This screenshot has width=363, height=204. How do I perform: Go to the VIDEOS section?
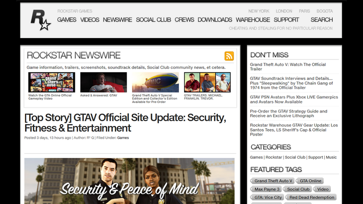[x=89, y=20]
